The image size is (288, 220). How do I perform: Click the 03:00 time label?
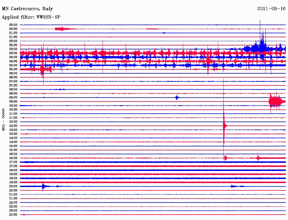(x=13, y=49)
